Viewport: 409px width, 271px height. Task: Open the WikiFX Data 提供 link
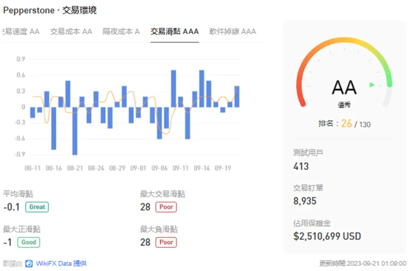click(61, 263)
